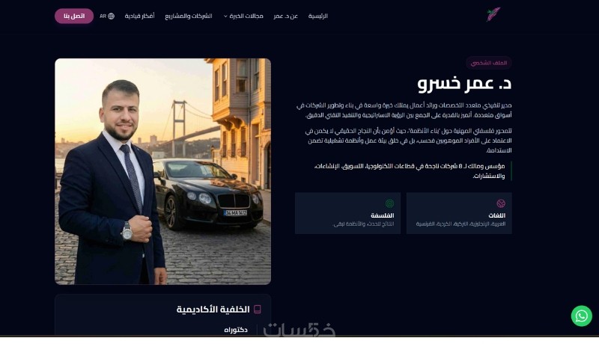The width and height of the screenshot is (599, 344).
Task: Click the د. عمر خسرو heading
Action: pos(464,84)
